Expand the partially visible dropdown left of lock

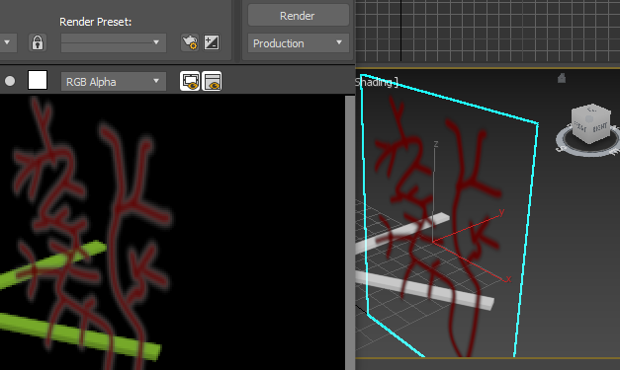coord(8,42)
